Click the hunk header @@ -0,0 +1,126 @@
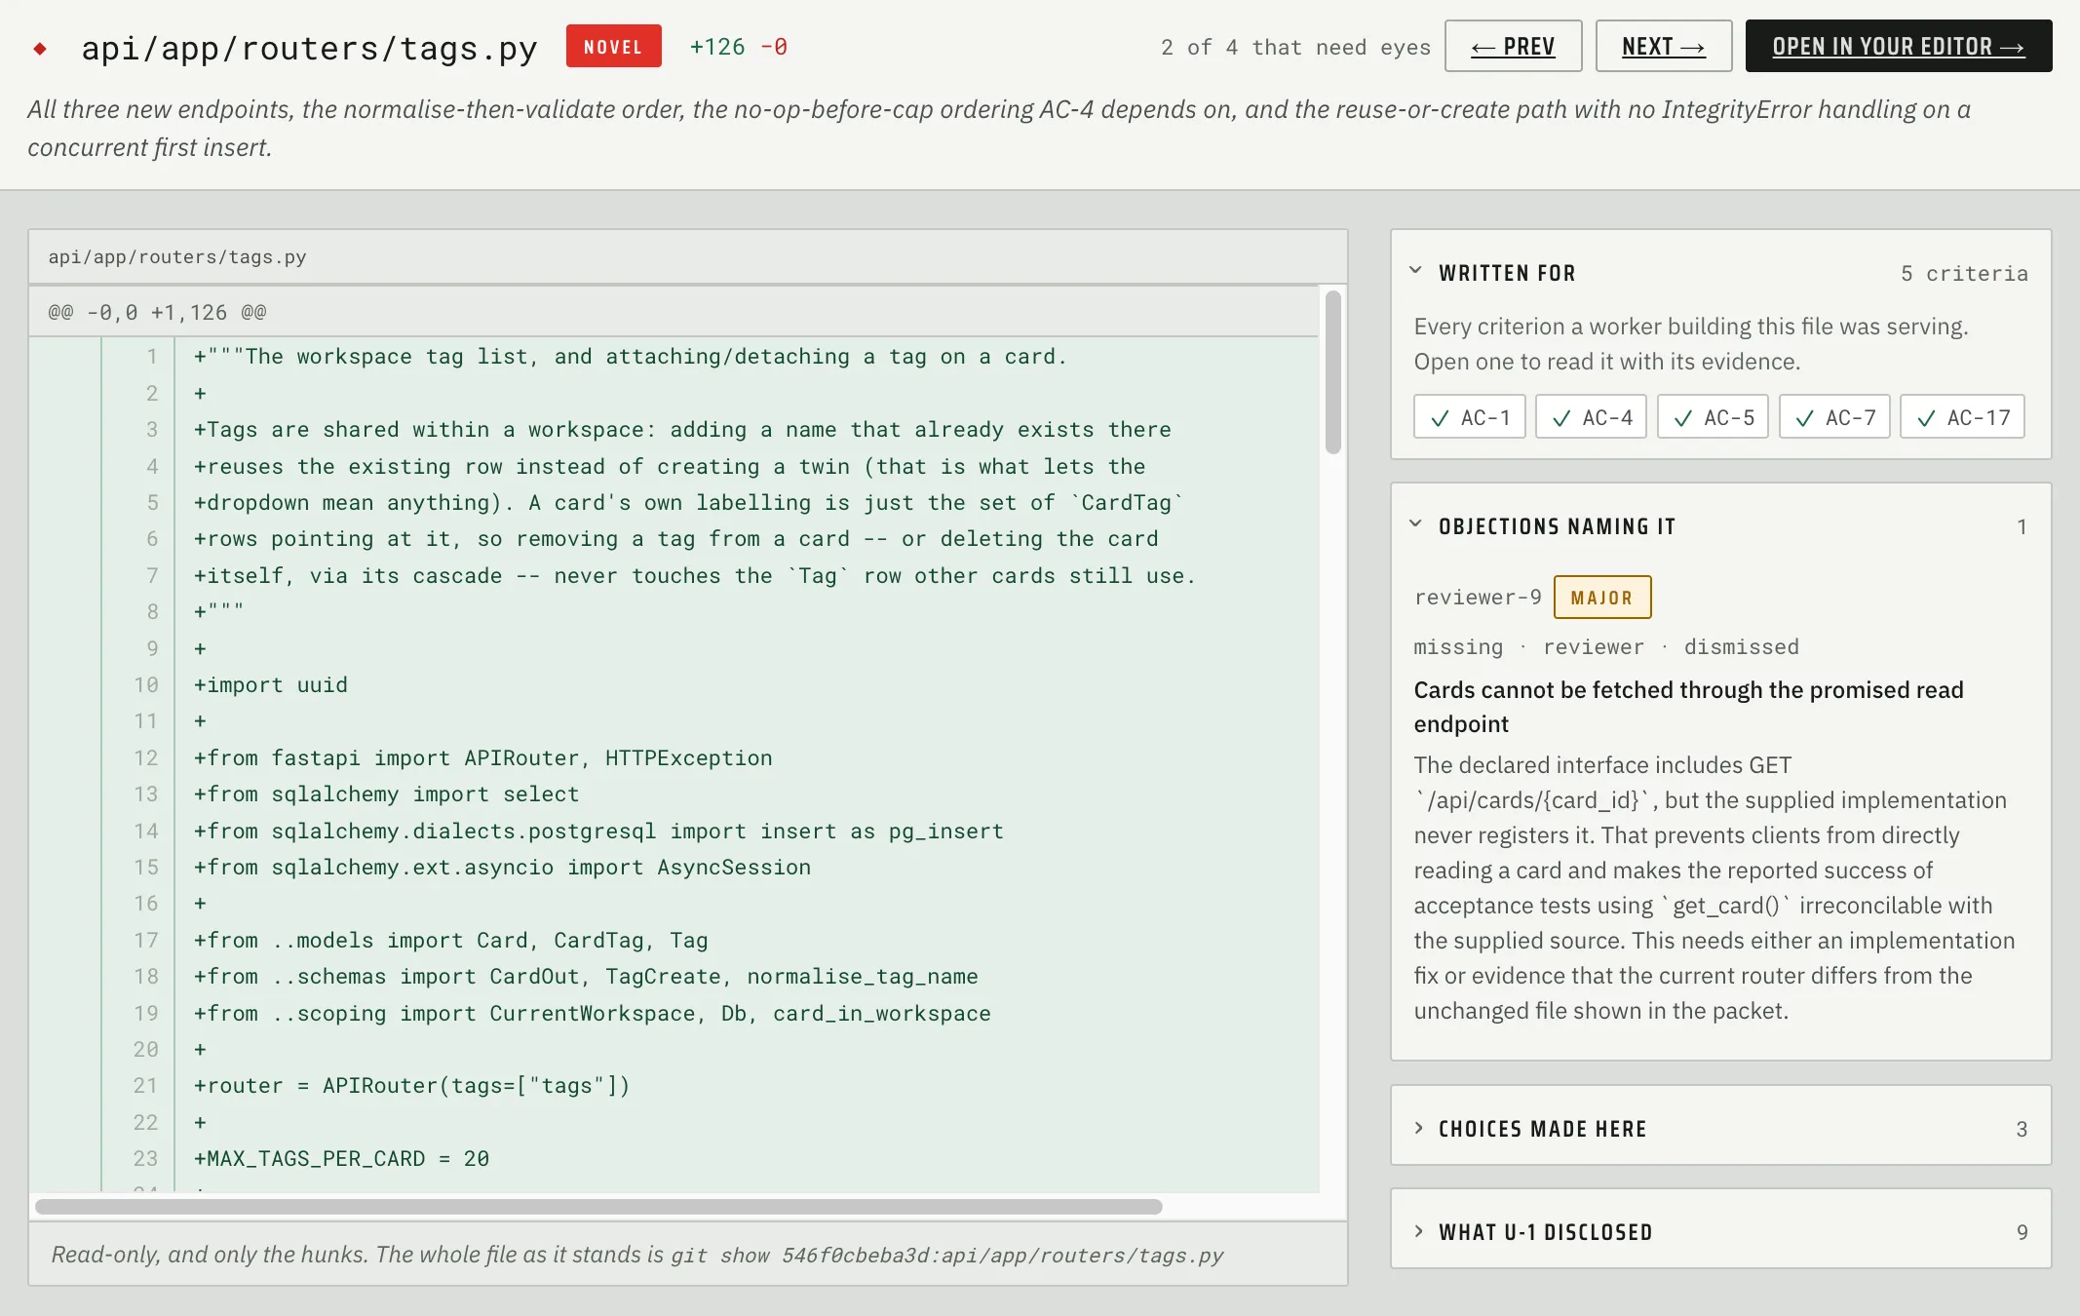2080x1316 pixels. [x=157, y=312]
